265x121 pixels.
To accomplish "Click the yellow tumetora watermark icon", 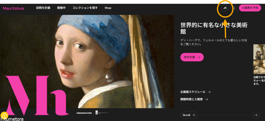I will [4, 115].
